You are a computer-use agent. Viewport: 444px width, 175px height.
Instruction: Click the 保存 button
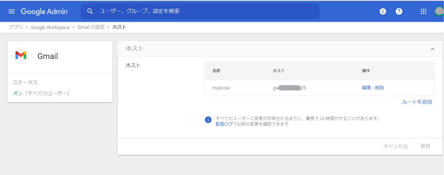click(425, 146)
